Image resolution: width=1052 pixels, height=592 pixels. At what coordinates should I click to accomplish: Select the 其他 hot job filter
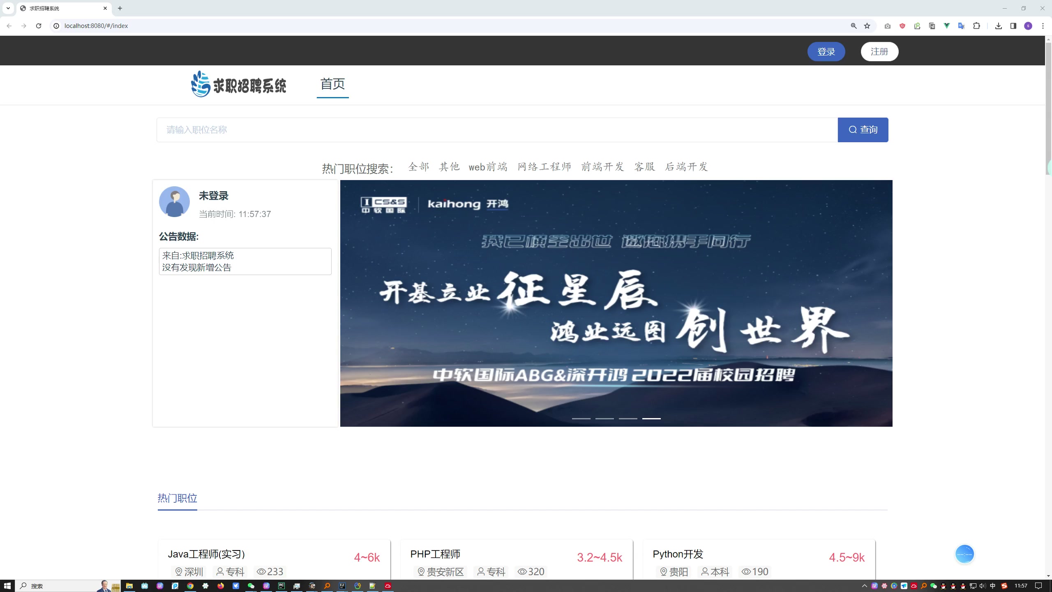click(x=449, y=166)
